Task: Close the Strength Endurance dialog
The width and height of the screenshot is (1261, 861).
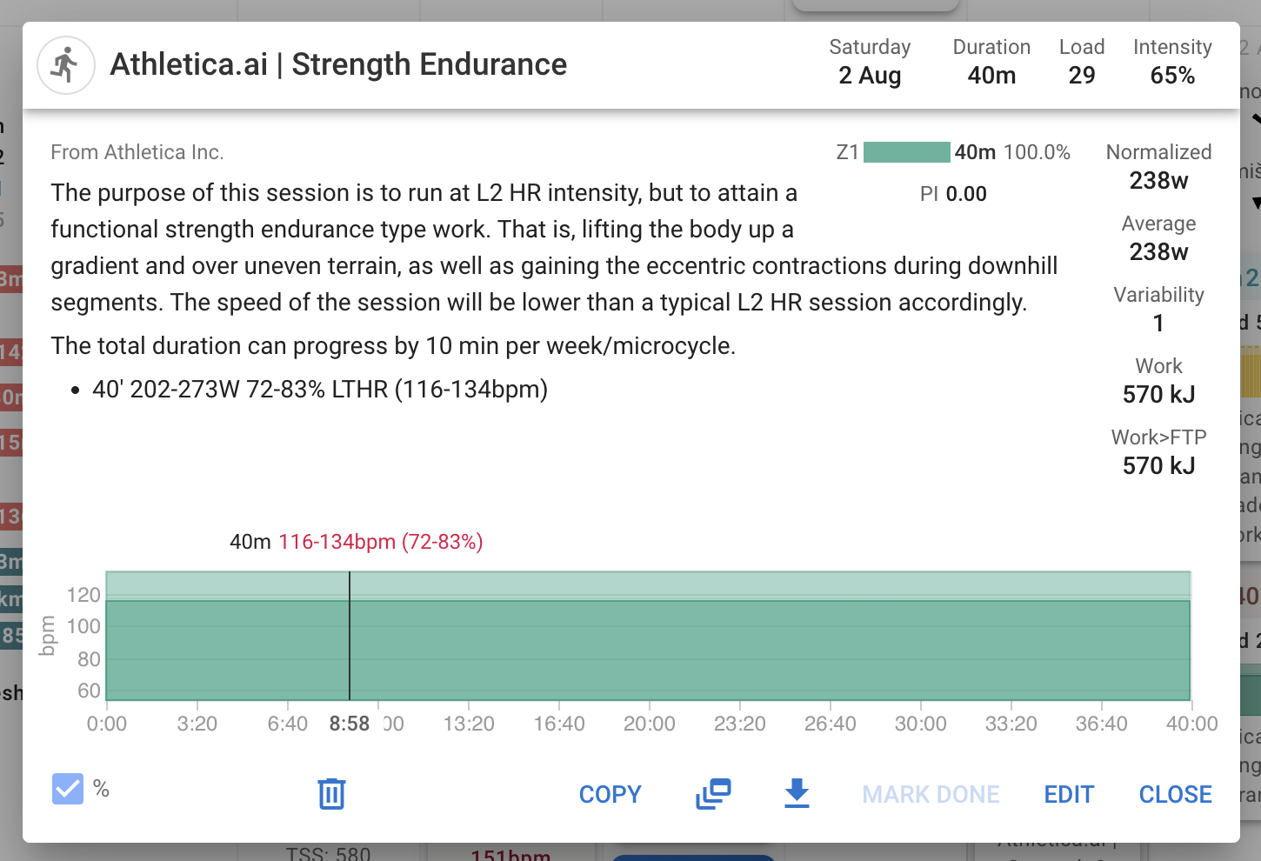Action: tap(1175, 794)
